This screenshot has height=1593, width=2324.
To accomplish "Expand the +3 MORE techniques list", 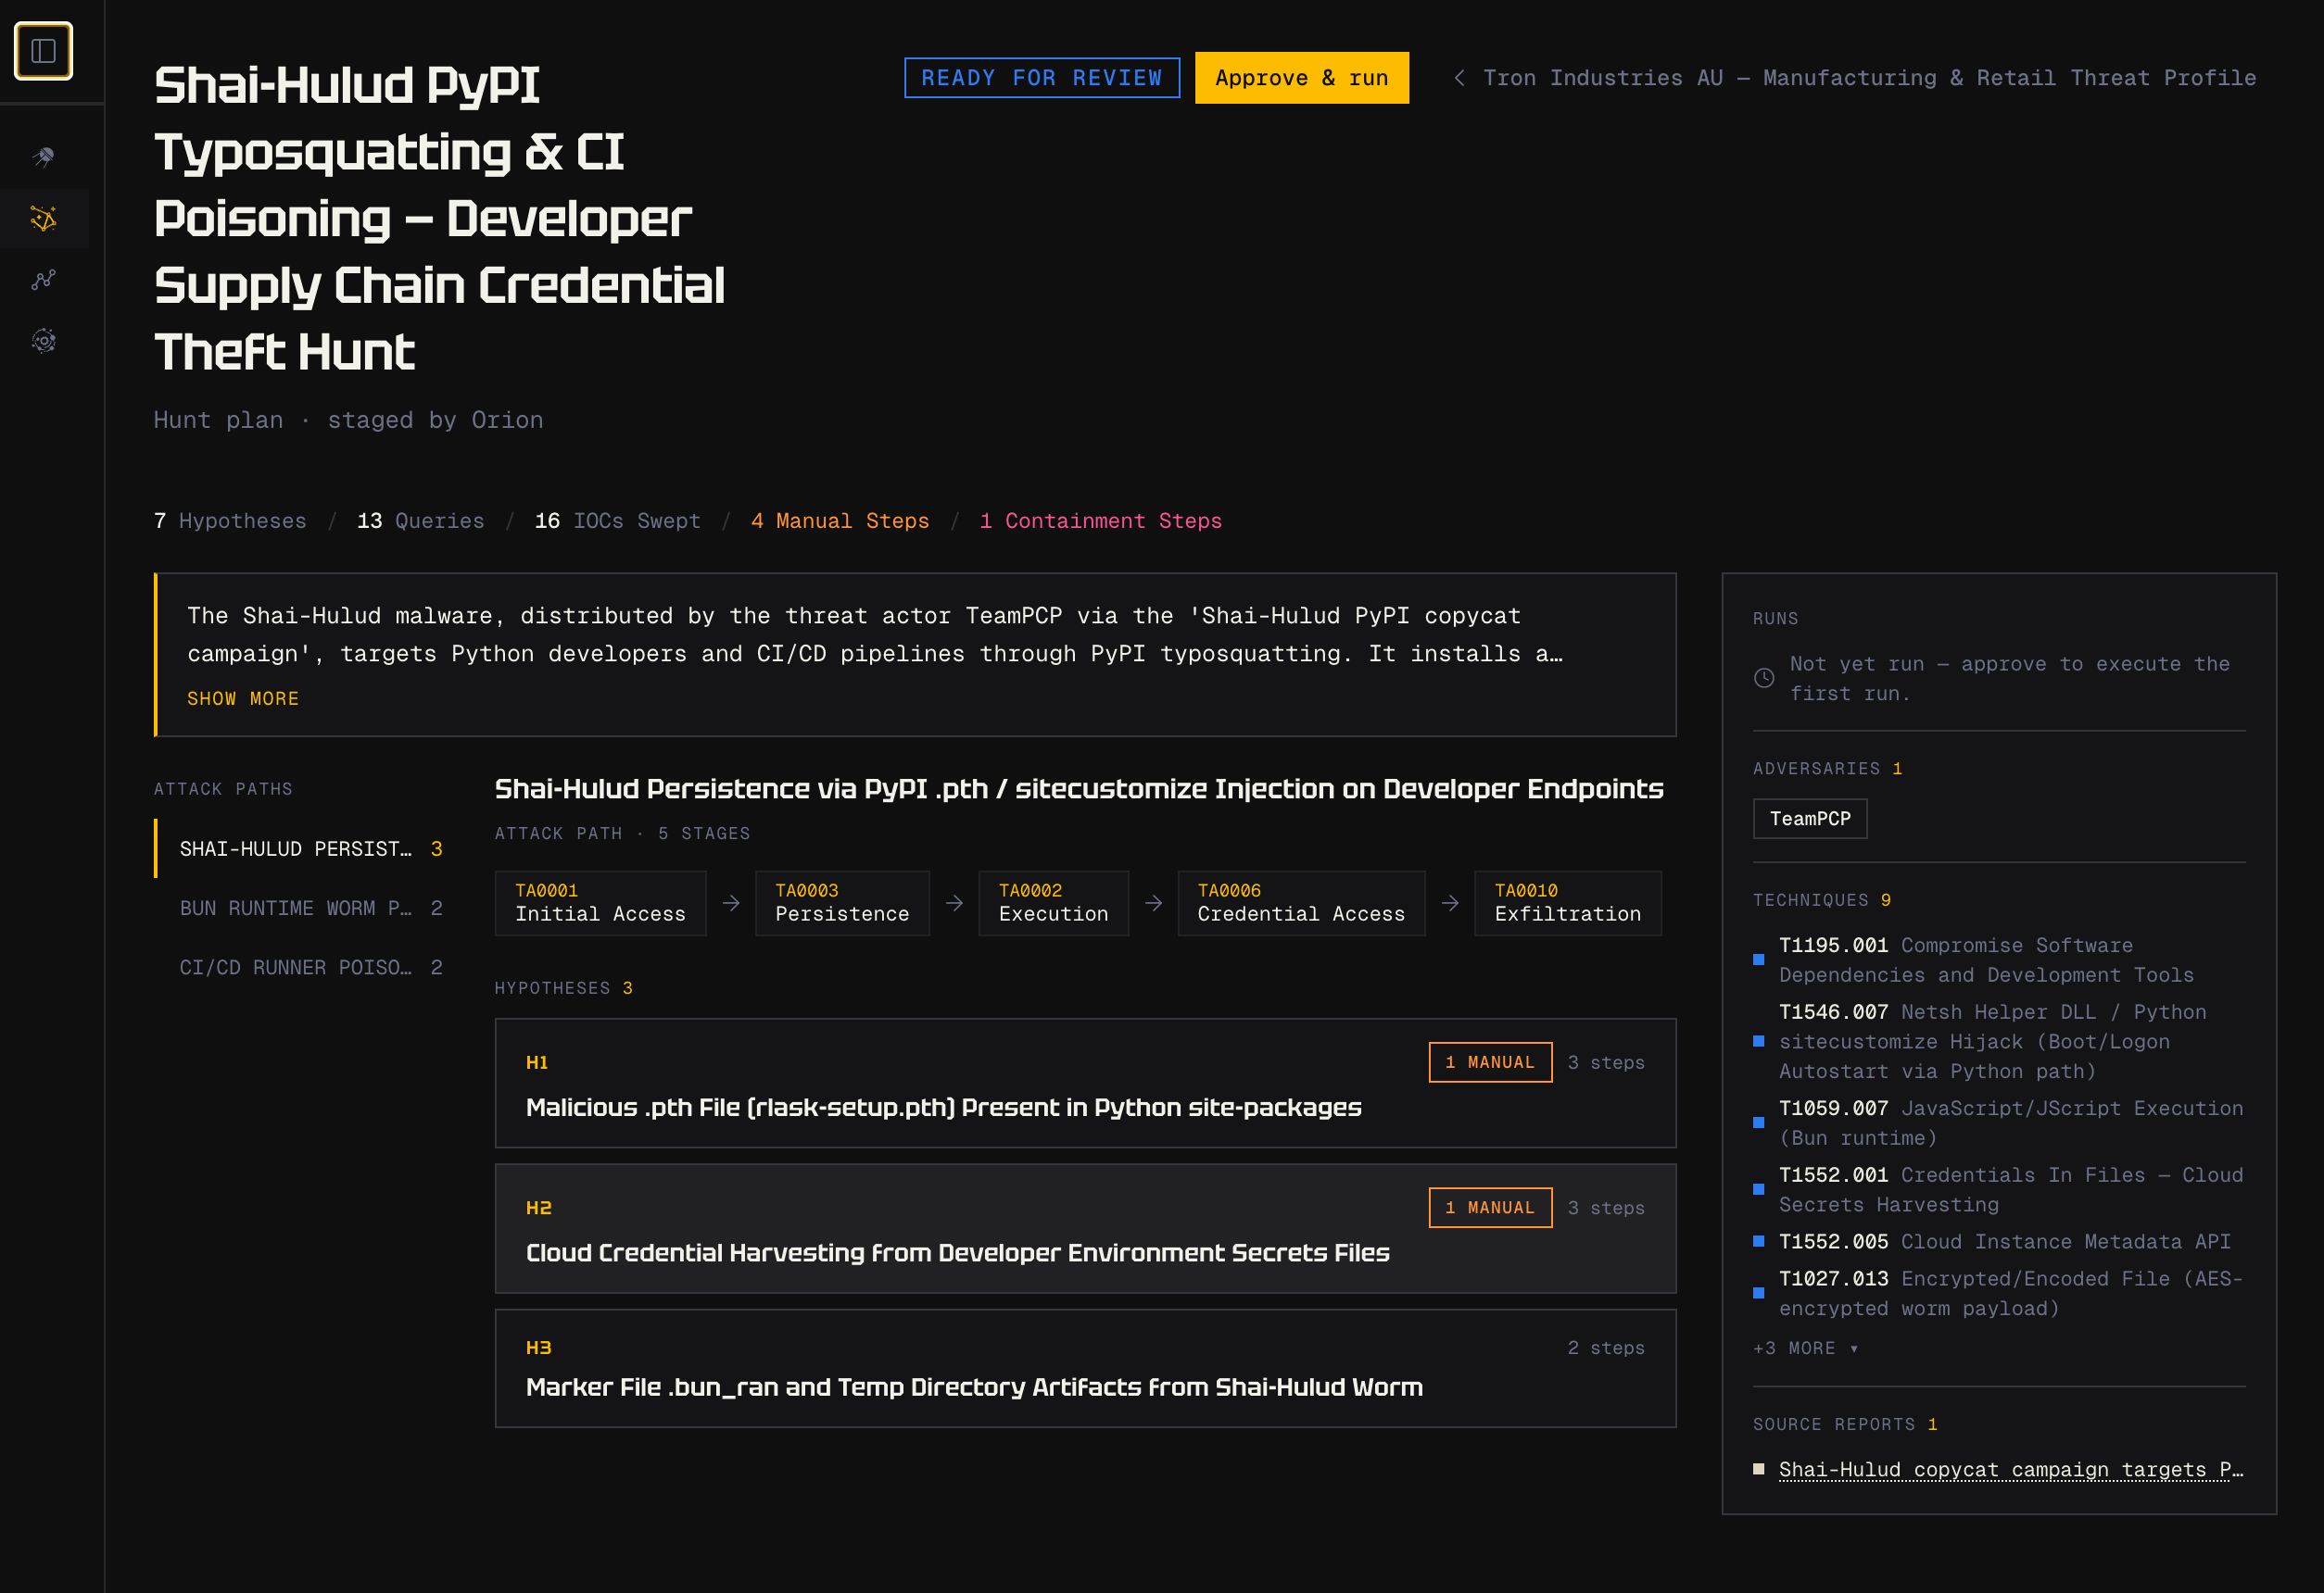I will click(1805, 1348).
